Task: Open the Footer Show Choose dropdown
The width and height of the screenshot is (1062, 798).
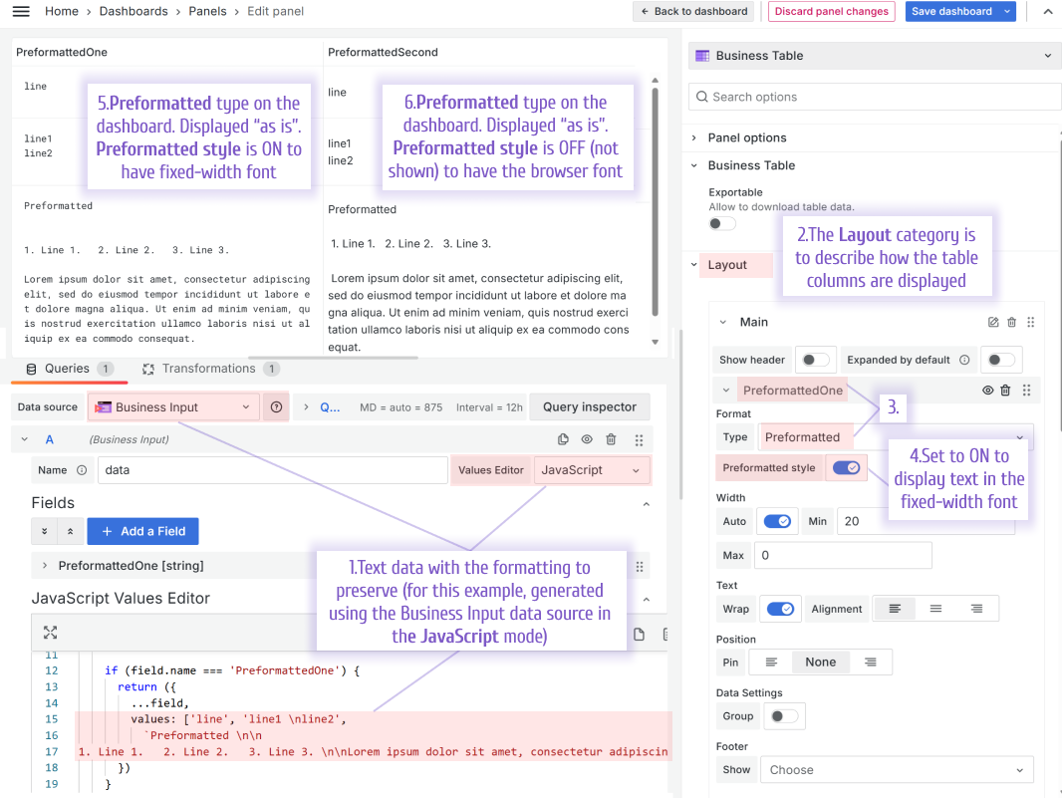Action: point(897,769)
